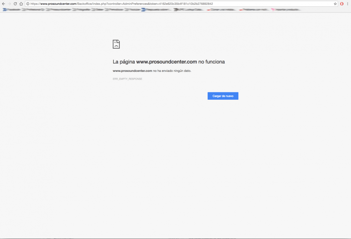Click the sad page error icon
Viewport: 351px width, 239px height.
[116, 44]
